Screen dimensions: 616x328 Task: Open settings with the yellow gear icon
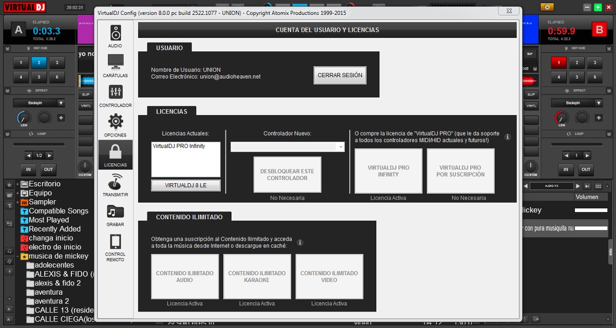pos(547,7)
